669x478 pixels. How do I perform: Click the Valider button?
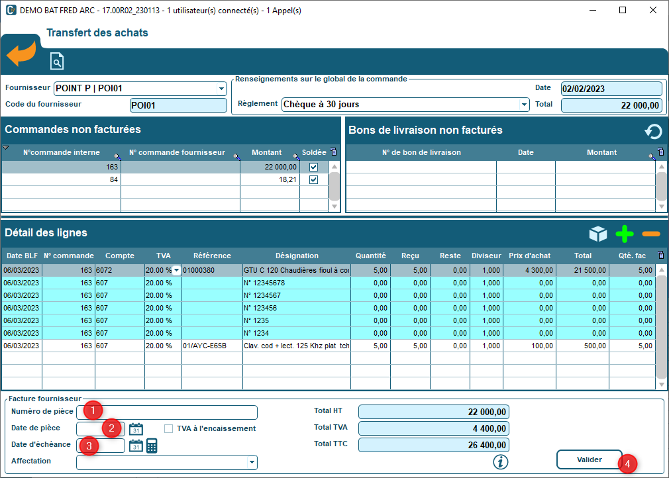(589, 459)
